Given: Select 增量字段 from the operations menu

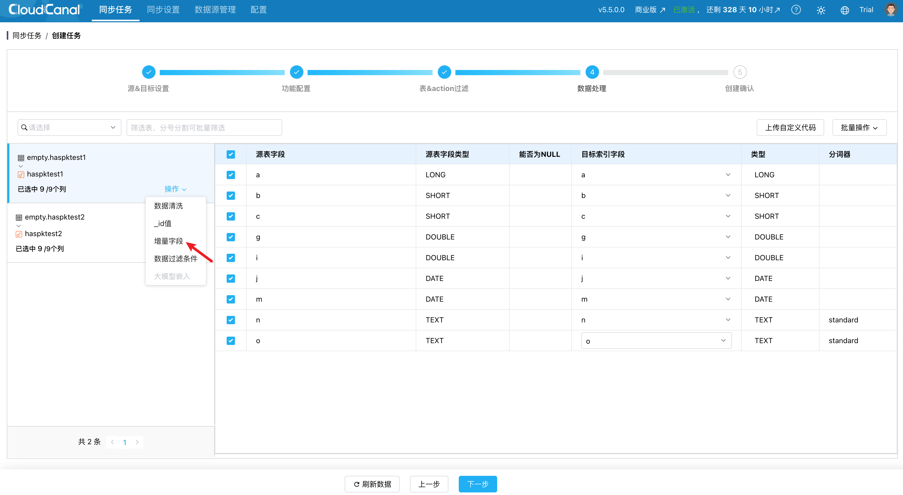Looking at the screenshot, I should pos(169,241).
